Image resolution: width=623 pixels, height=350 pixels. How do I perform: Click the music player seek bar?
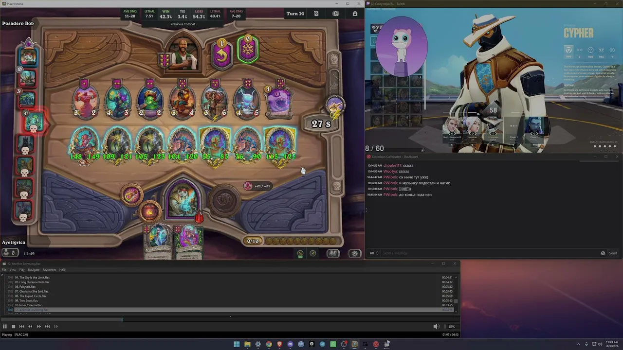coord(229,319)
